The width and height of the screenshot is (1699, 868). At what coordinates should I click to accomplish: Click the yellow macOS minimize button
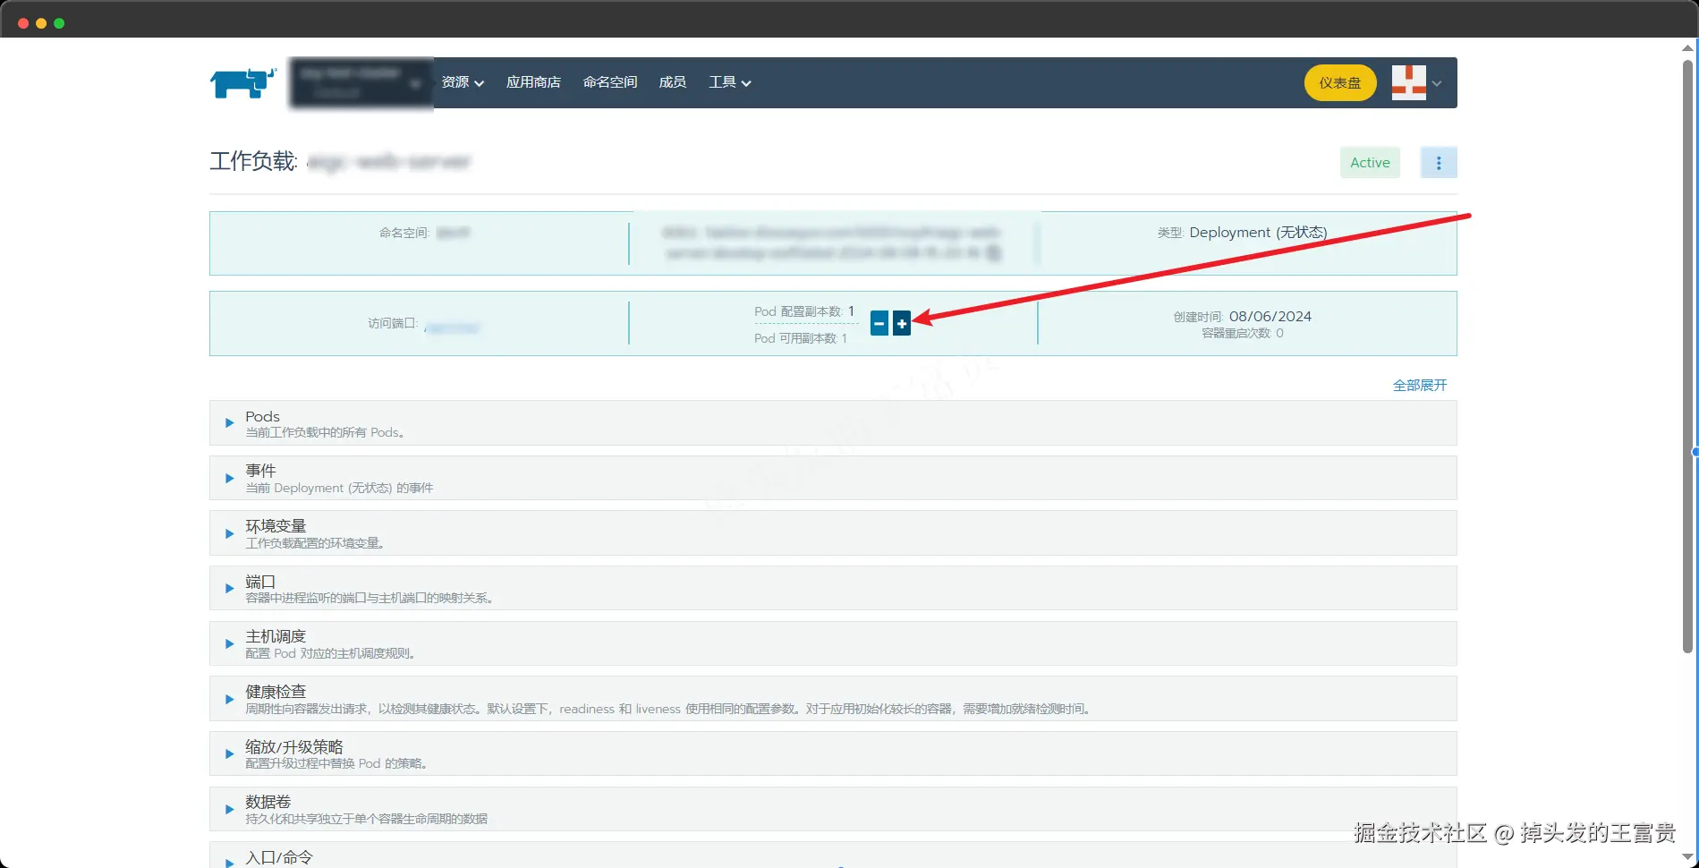(41, 23)
